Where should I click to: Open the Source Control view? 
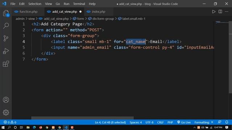click(x=6, y=38)
